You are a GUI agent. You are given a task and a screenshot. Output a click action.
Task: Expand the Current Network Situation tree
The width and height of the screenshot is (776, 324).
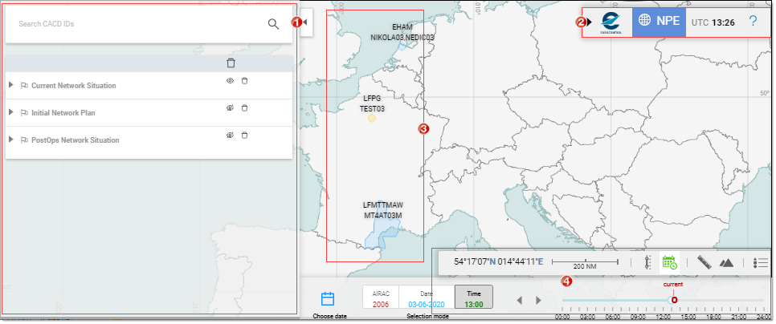10,86
